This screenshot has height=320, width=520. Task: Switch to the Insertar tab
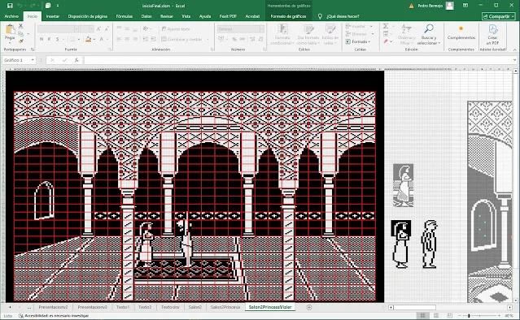52,16
